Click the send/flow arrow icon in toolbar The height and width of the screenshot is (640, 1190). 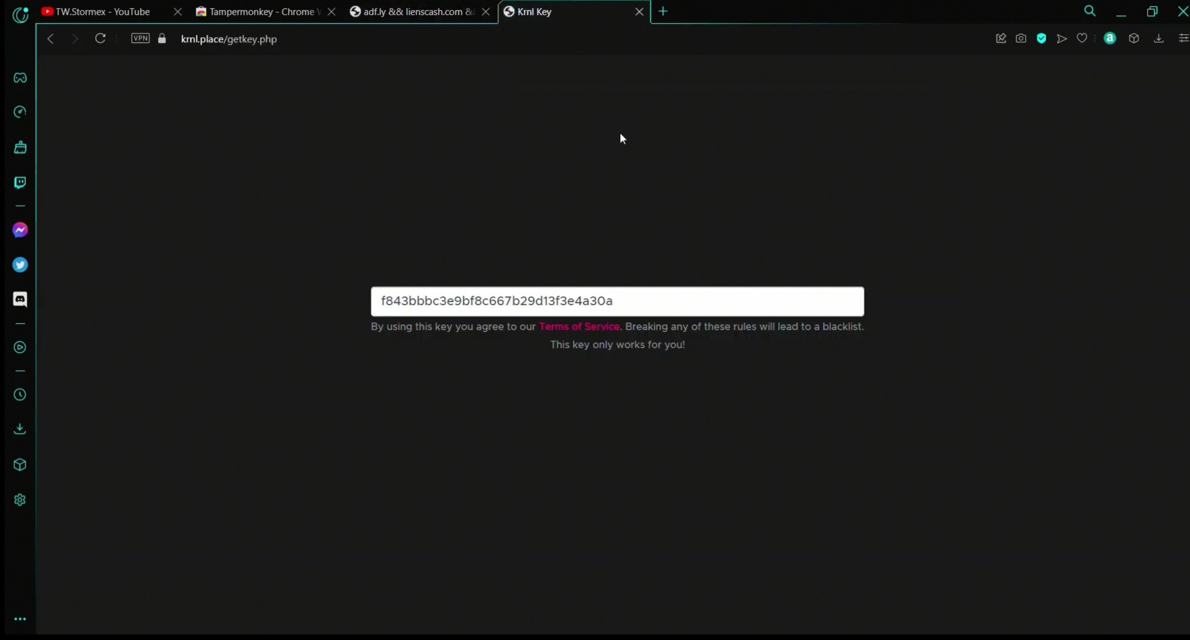(1062, 39)
